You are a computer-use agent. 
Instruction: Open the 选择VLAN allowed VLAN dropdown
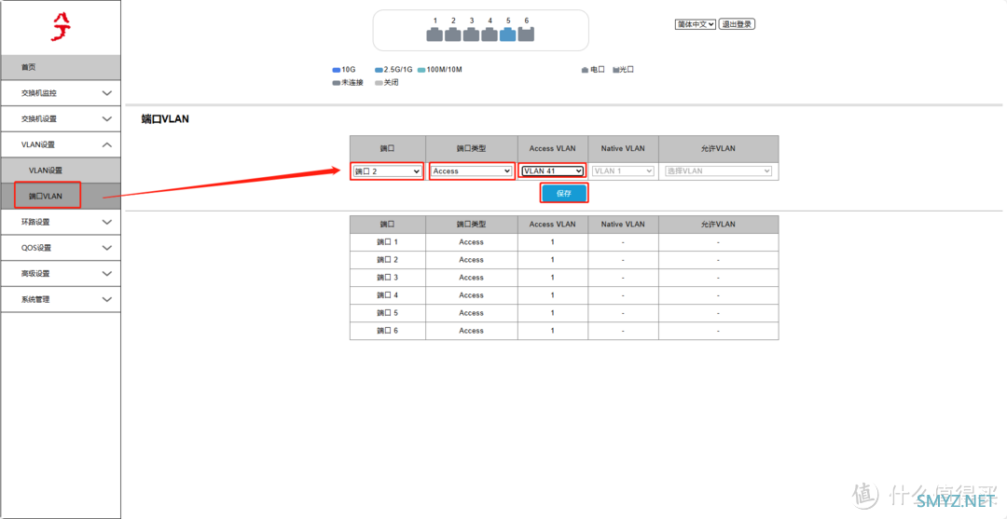(x=718, y=171)
